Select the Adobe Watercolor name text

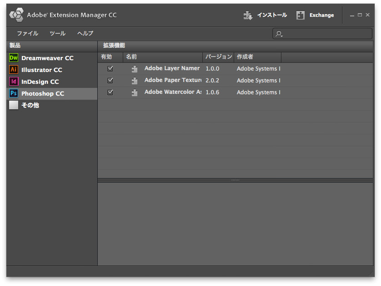(x=173, y=92)
